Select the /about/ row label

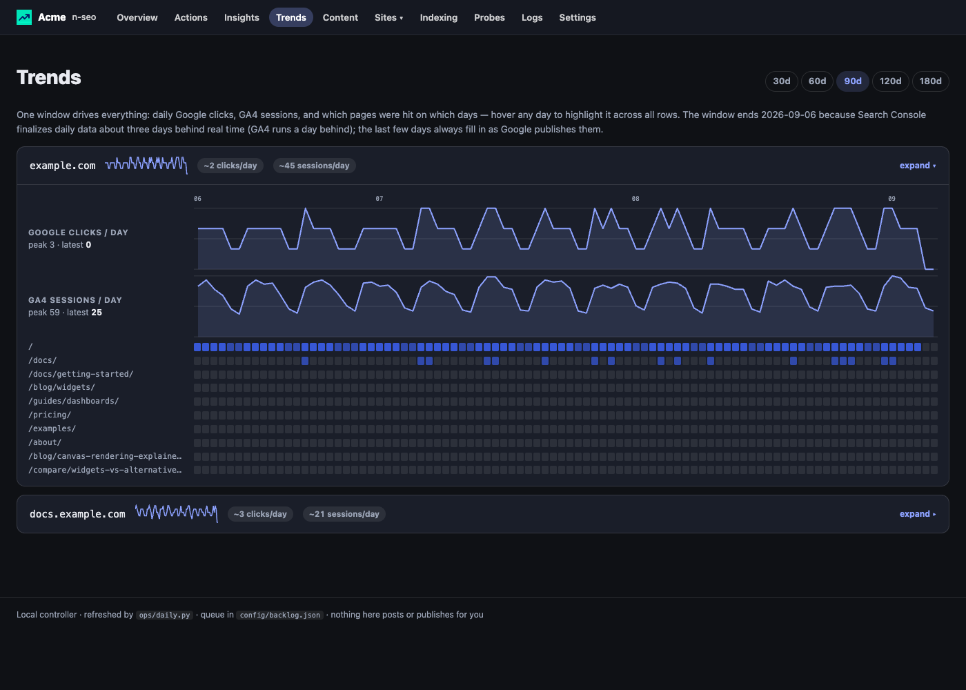tap(45, 442)
